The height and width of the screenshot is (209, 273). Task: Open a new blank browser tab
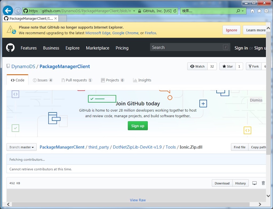click(x=63, y=18)
